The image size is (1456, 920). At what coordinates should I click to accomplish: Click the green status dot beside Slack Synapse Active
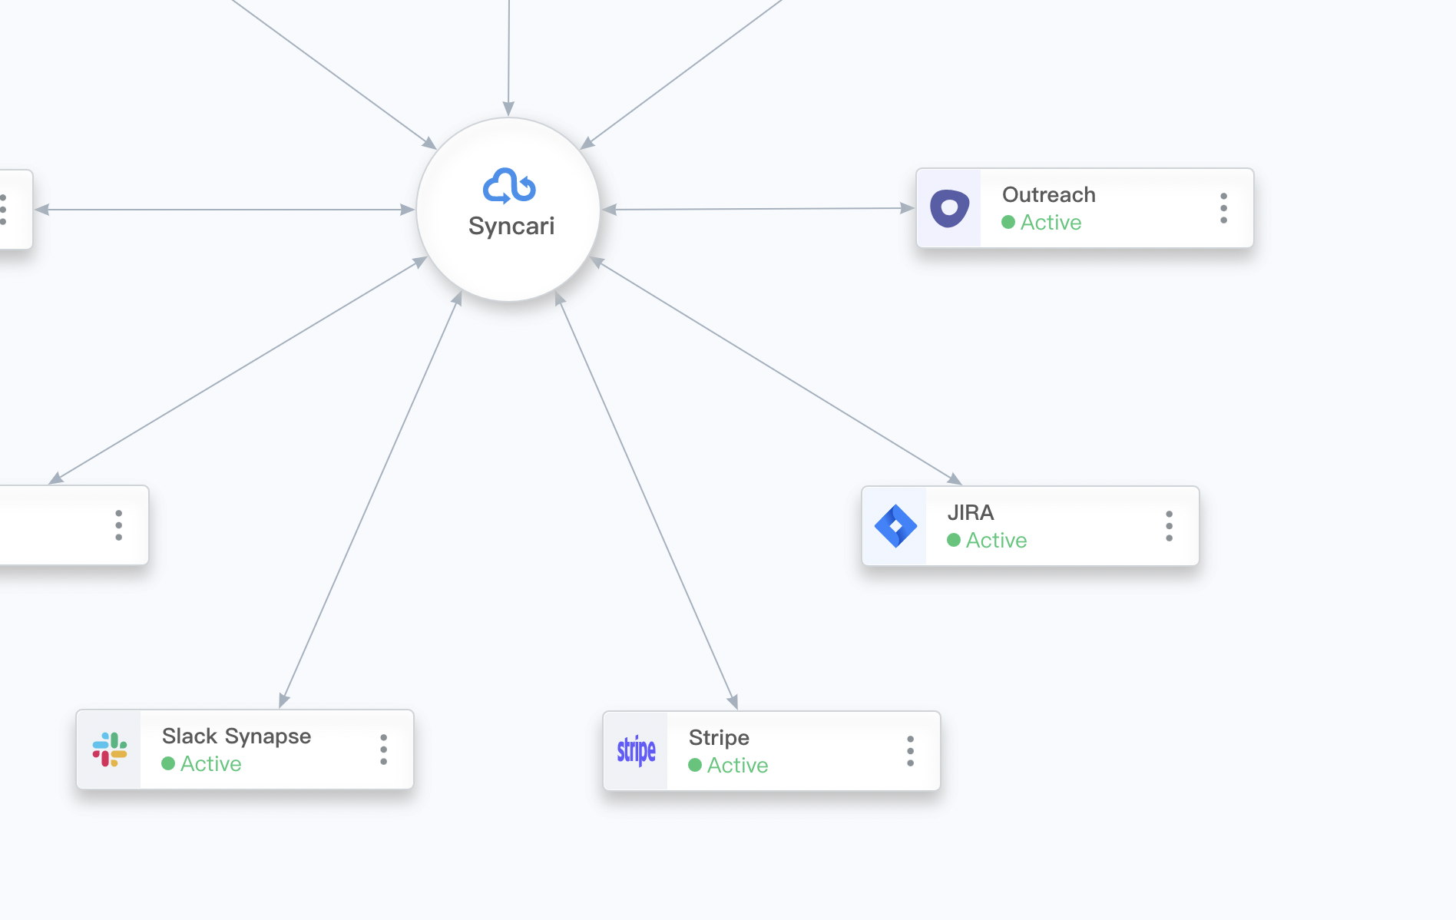(168, 764)
